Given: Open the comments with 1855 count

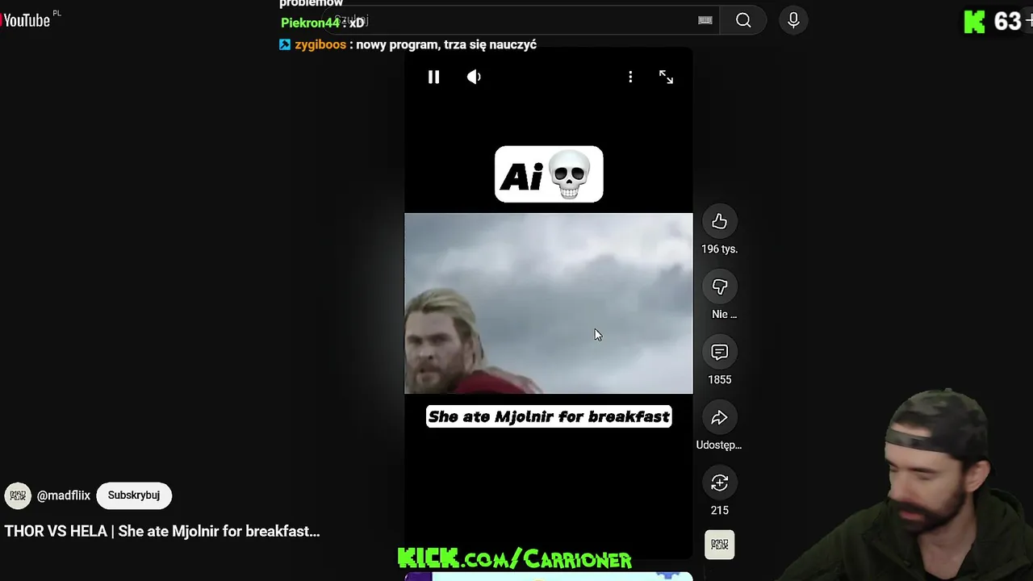Looking at the screenshot, I should tap(719, 353).
